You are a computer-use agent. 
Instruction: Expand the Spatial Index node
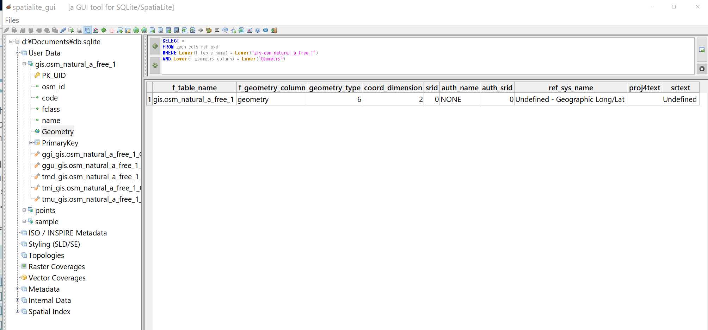pos(18,311)
